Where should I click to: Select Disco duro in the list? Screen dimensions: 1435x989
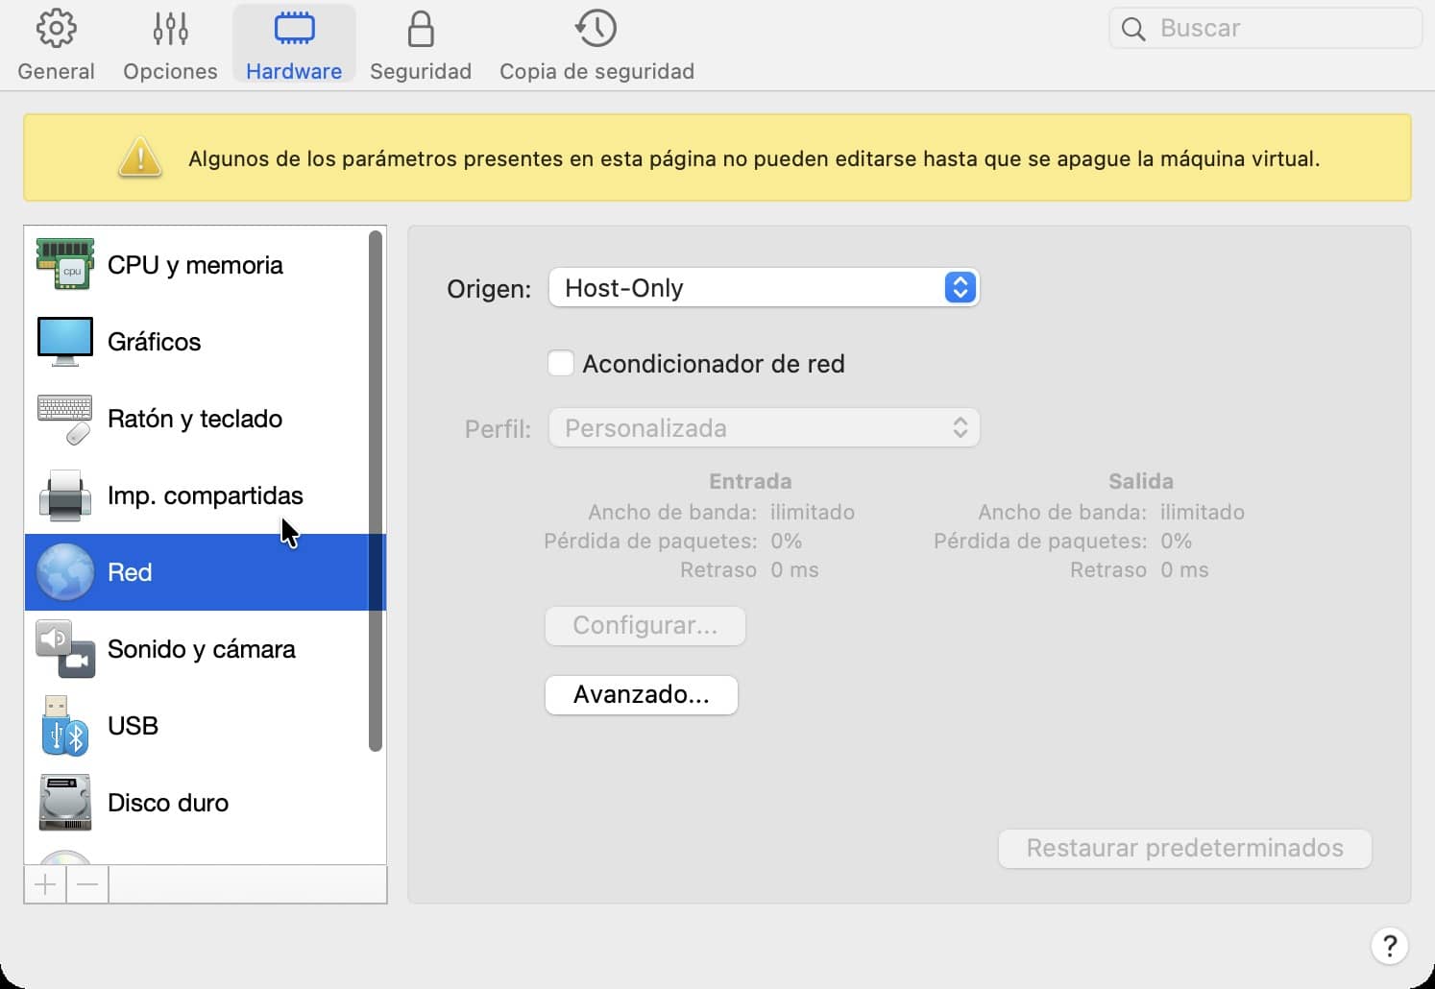206,803
